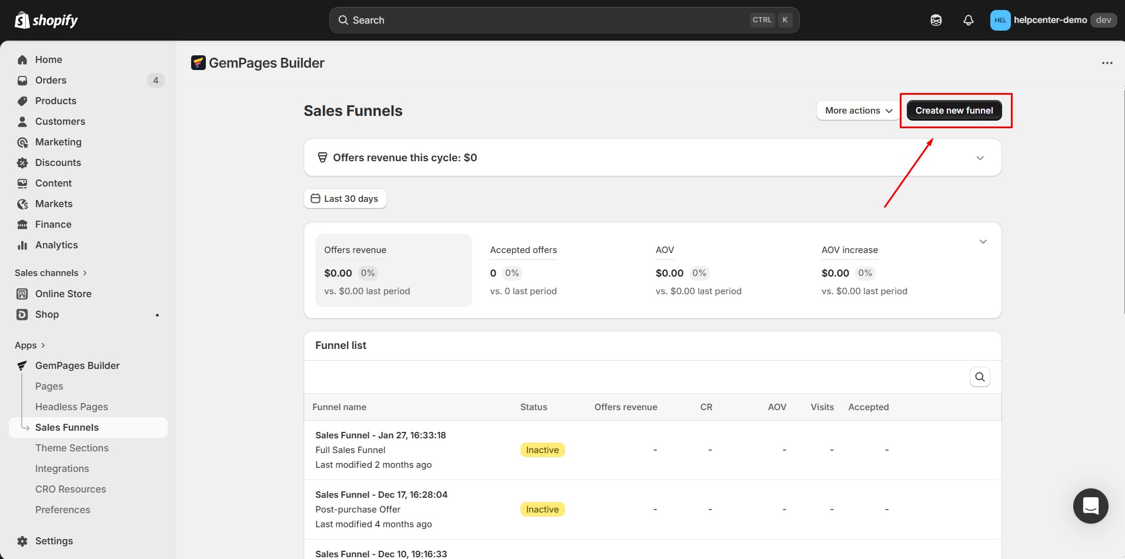Image resolution: width=1125 pixels, height=559 pixels.
Task: Open the More actions dropdown
Action: pos(857,110)
